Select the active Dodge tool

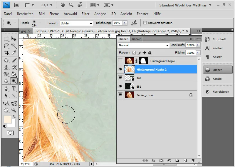coord(14,81)
